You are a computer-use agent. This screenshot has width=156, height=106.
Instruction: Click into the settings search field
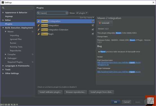(x=18, y=8)
